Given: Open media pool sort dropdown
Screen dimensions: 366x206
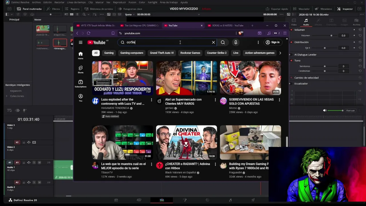Looking at the screenshot, I should tap(94, 14).
